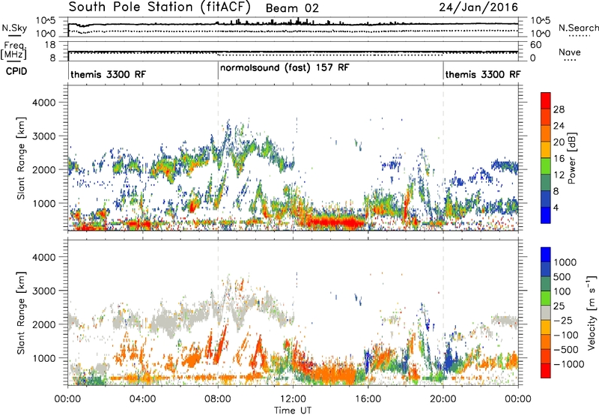Screen dimensions: 599x415
Task: Click the first 'themis 3300 RF' label at 00:00
Action: tap(108, 74)
